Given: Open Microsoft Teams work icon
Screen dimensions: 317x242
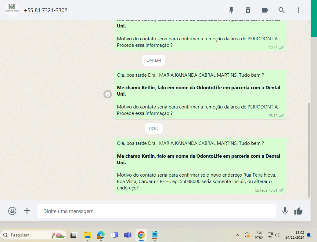Looking at the screenshot, I should pyautogui.click(x=128, y=235).
